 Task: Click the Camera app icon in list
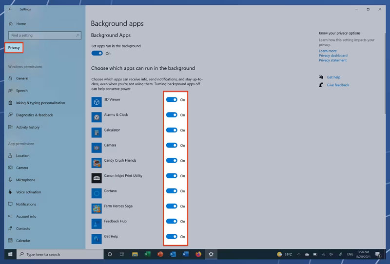click(97, 148)
